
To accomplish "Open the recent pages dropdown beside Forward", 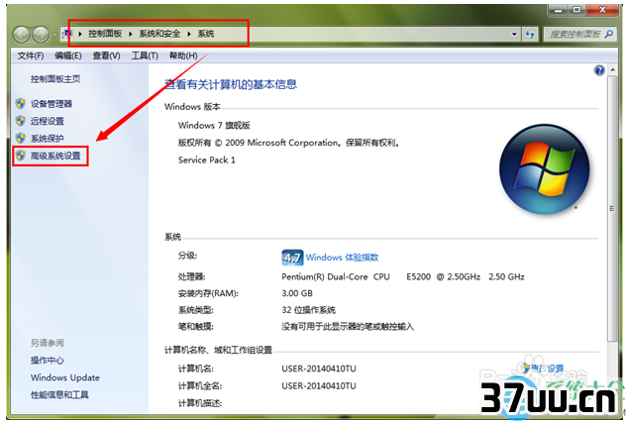I will point(54,35).
